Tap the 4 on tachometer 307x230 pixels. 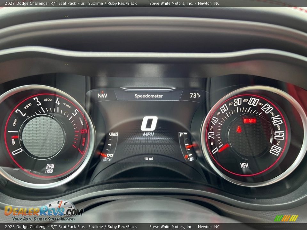(58, 102)
